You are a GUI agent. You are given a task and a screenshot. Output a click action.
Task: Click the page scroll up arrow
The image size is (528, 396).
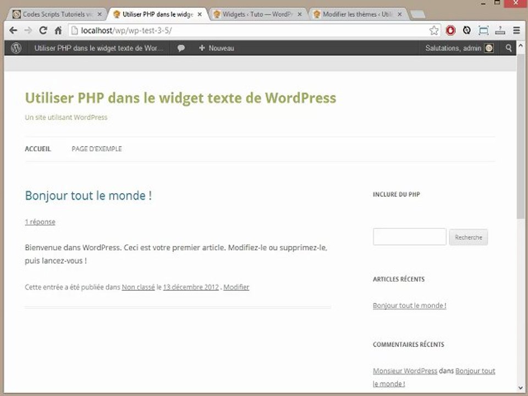coord(521,46)
